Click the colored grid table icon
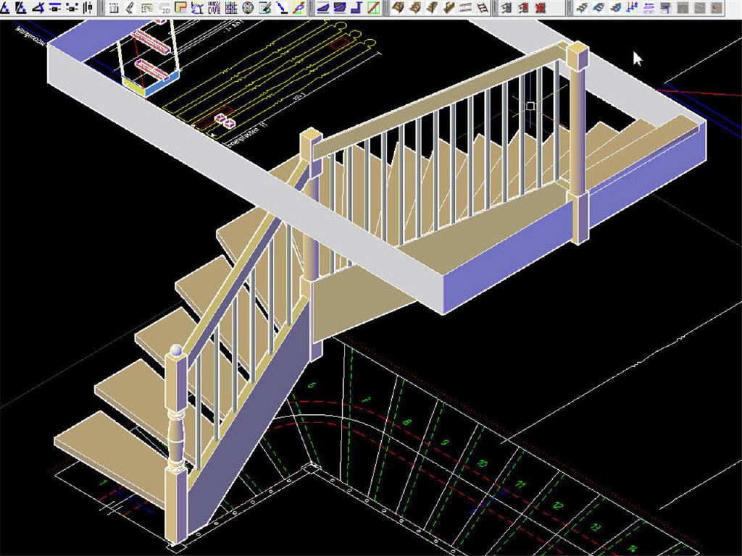 pyautogui.click(x=231, y=9)
